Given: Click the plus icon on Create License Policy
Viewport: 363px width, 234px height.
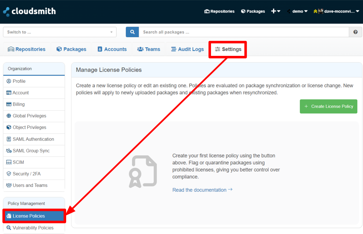Looking at the screenshot, I should (306, 106).
